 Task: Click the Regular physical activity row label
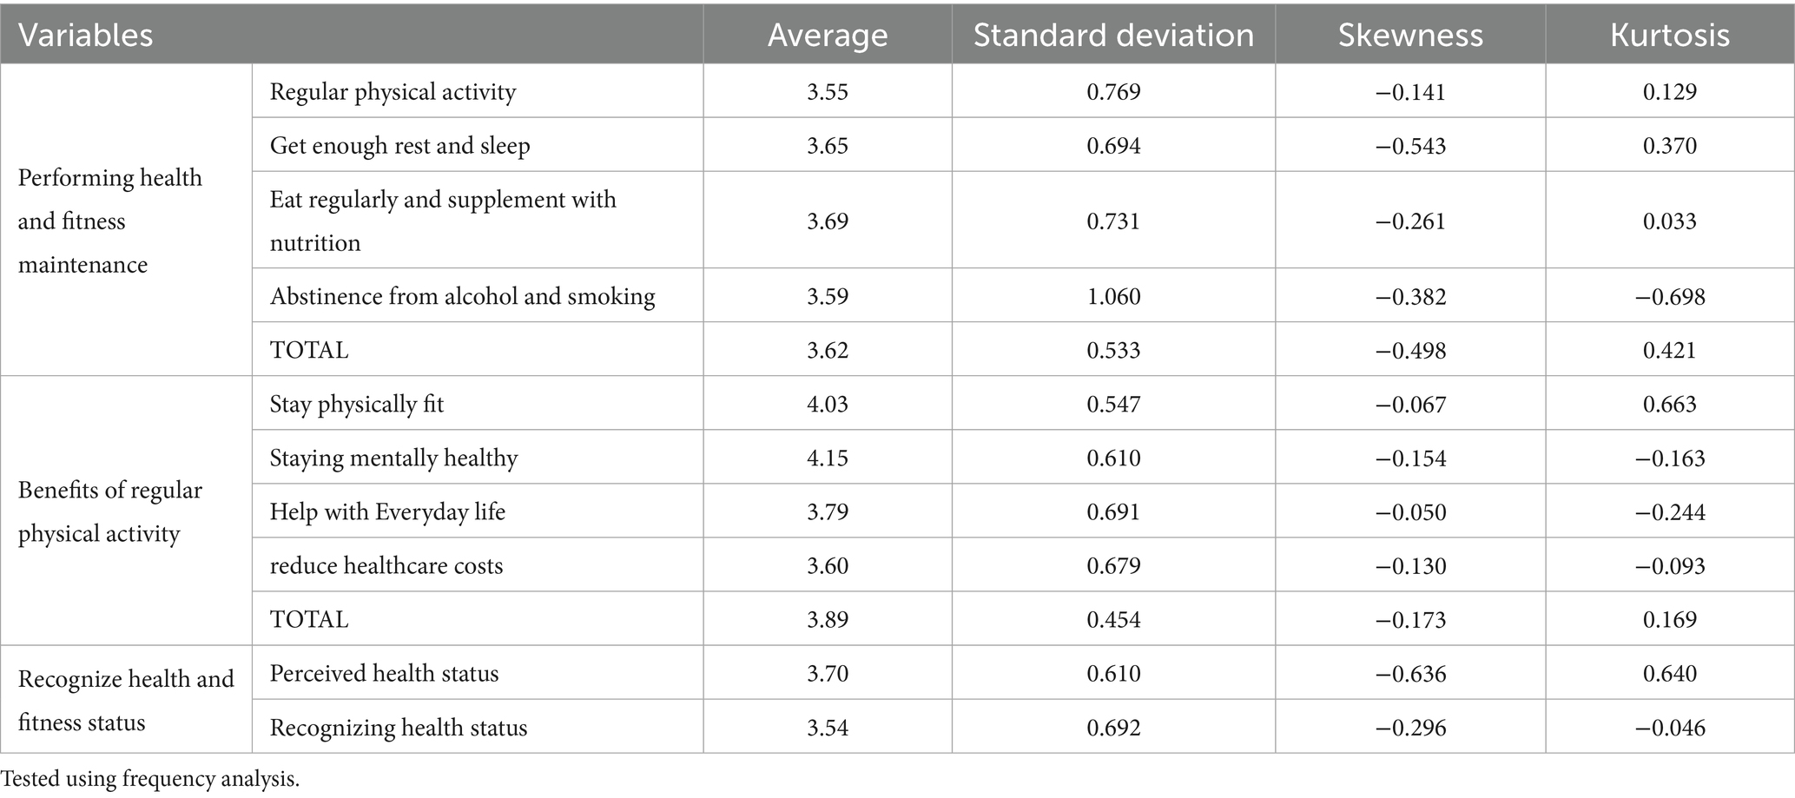(x=393, y=92)
